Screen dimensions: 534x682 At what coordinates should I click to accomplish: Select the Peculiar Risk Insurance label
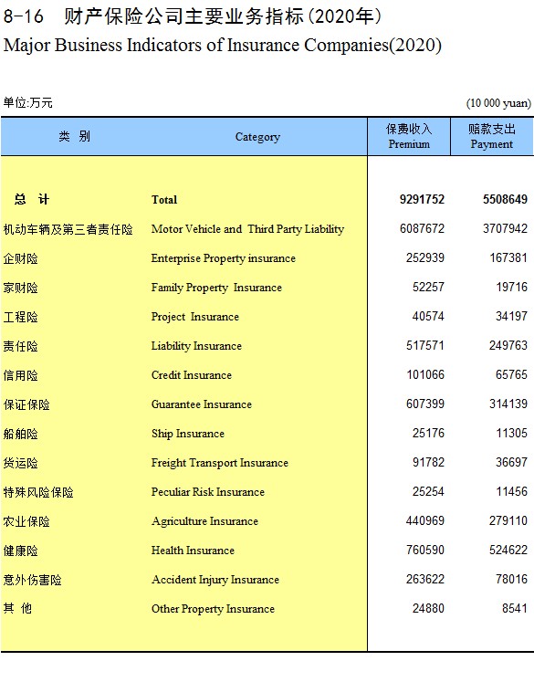[208, 492]
